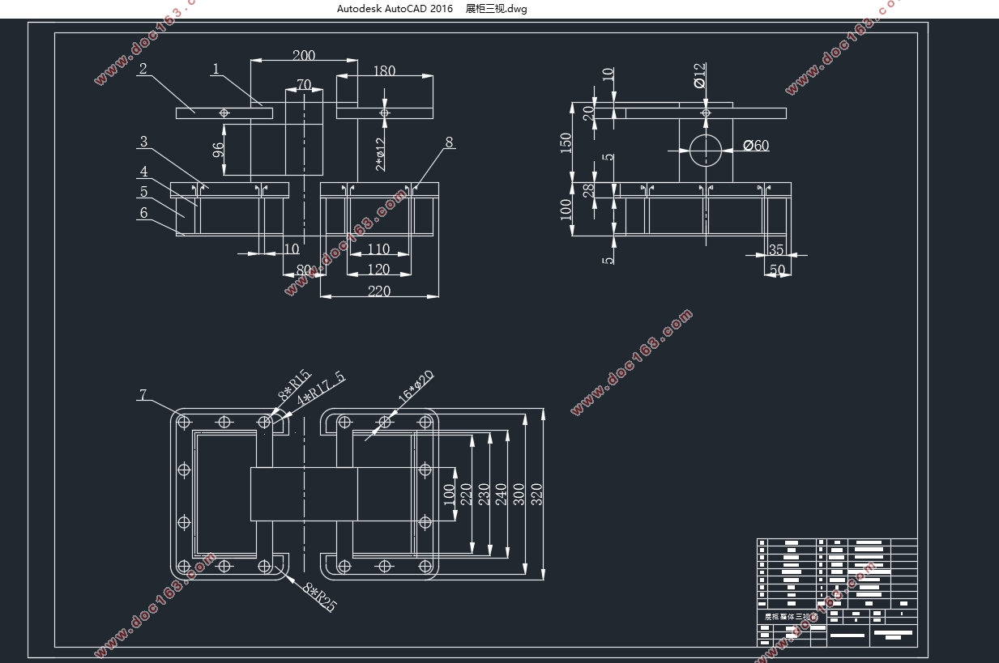
Task: Click the 8*R15 radius annotation
Action: point(295,385)
